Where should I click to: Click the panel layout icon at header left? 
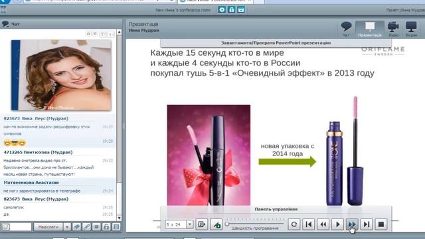click(x=3, y=10)
